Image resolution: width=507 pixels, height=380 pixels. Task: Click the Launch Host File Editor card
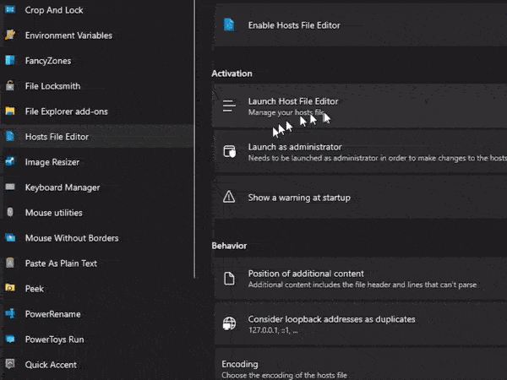click(361, 106)
